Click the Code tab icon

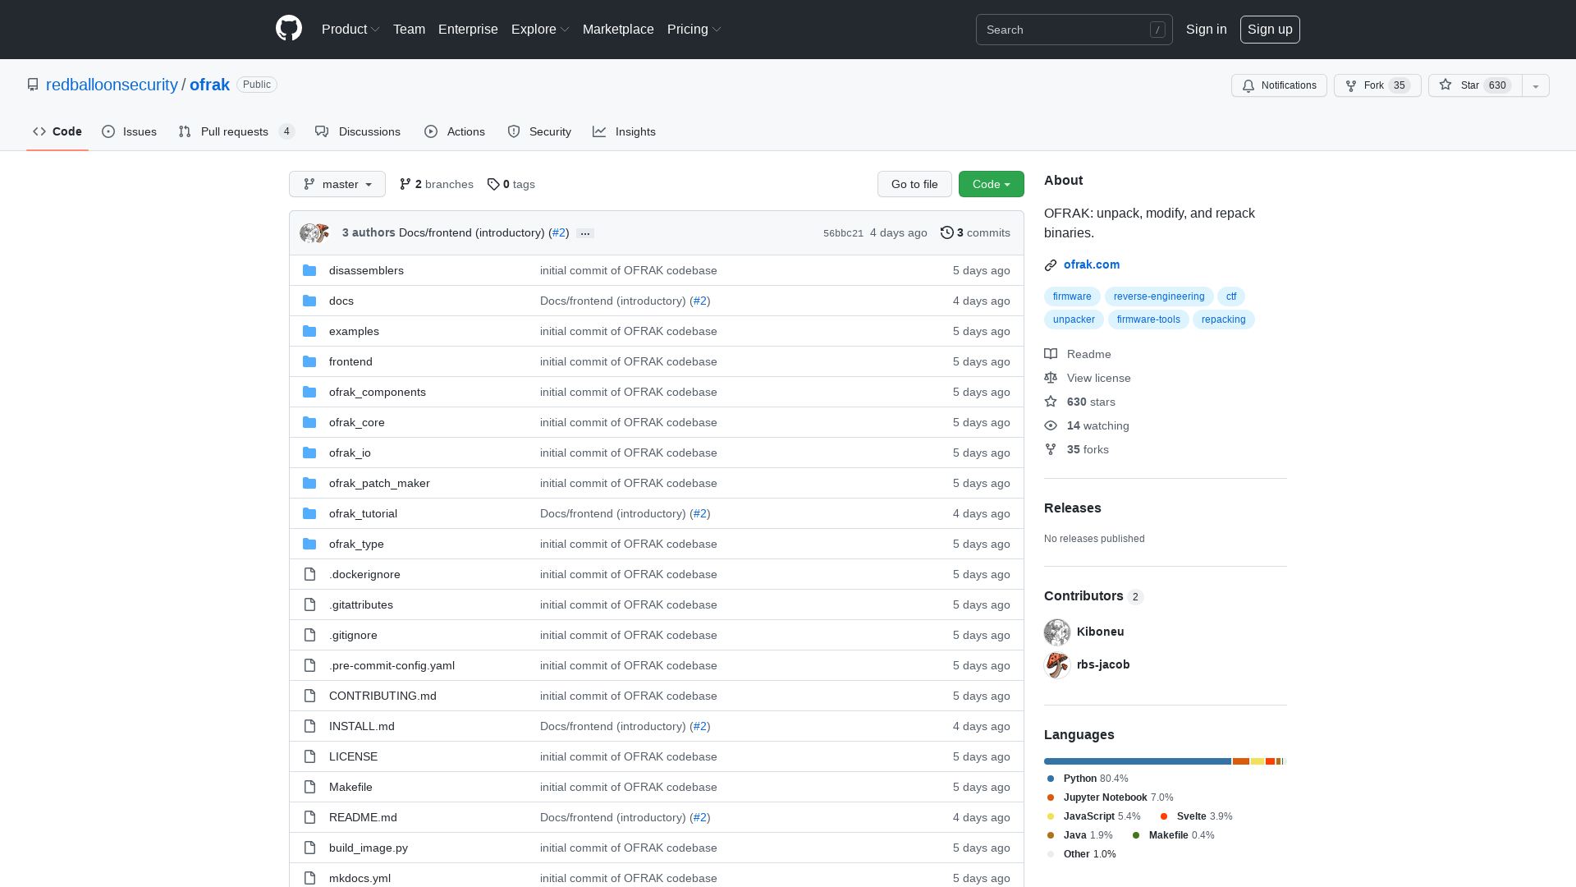pyautogui.click(x=39, y=131)
